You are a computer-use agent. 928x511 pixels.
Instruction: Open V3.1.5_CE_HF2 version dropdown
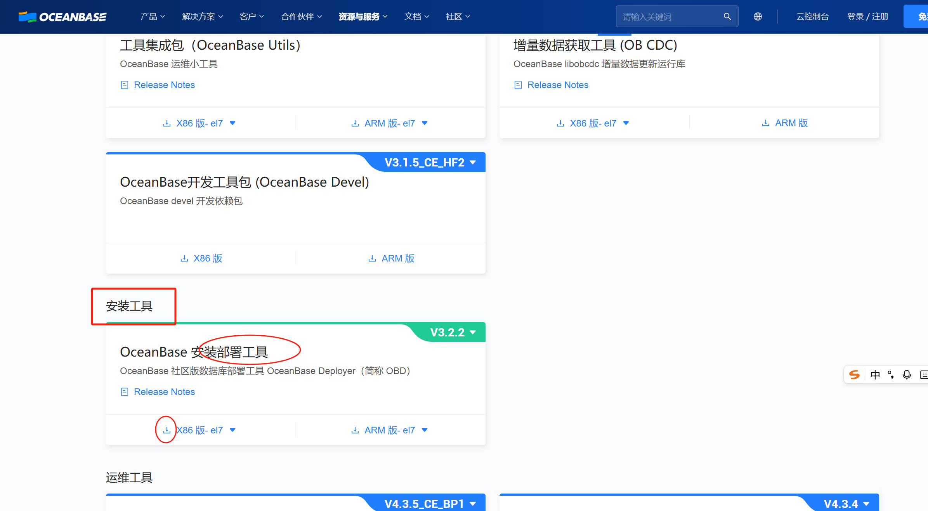coord(430,163)
